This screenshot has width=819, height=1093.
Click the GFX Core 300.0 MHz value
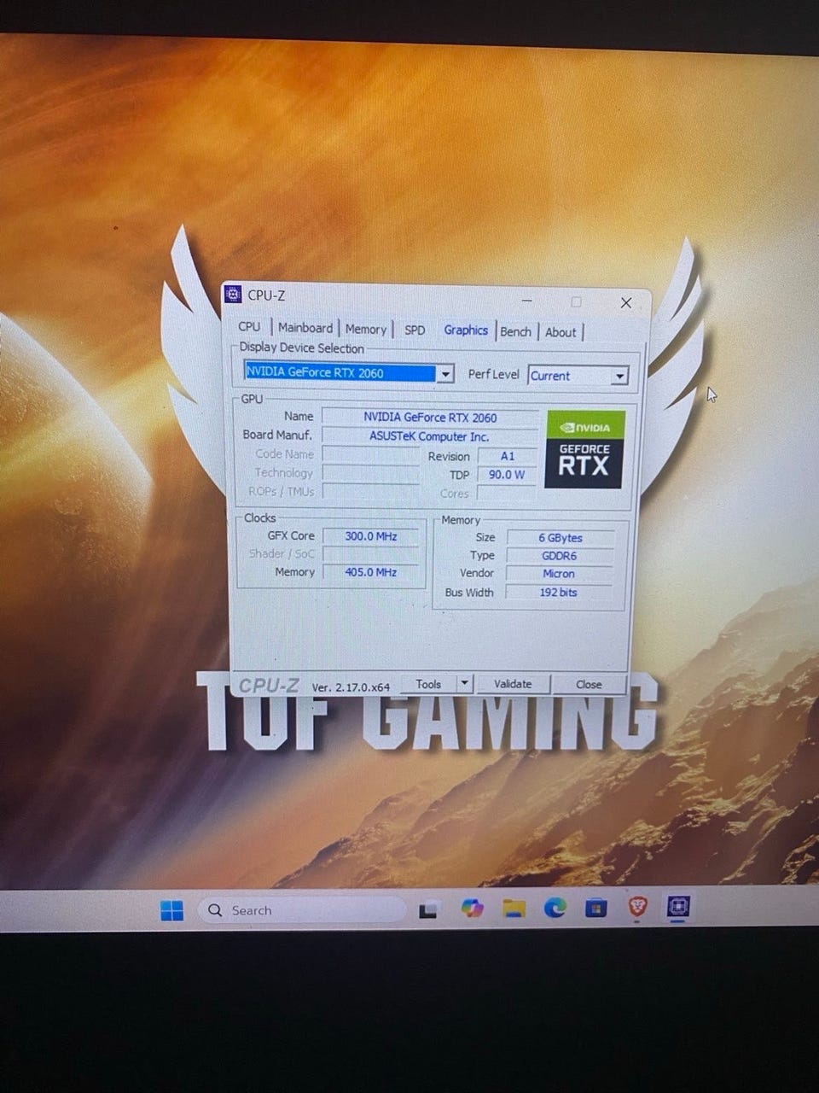click(x=371, y=536)
